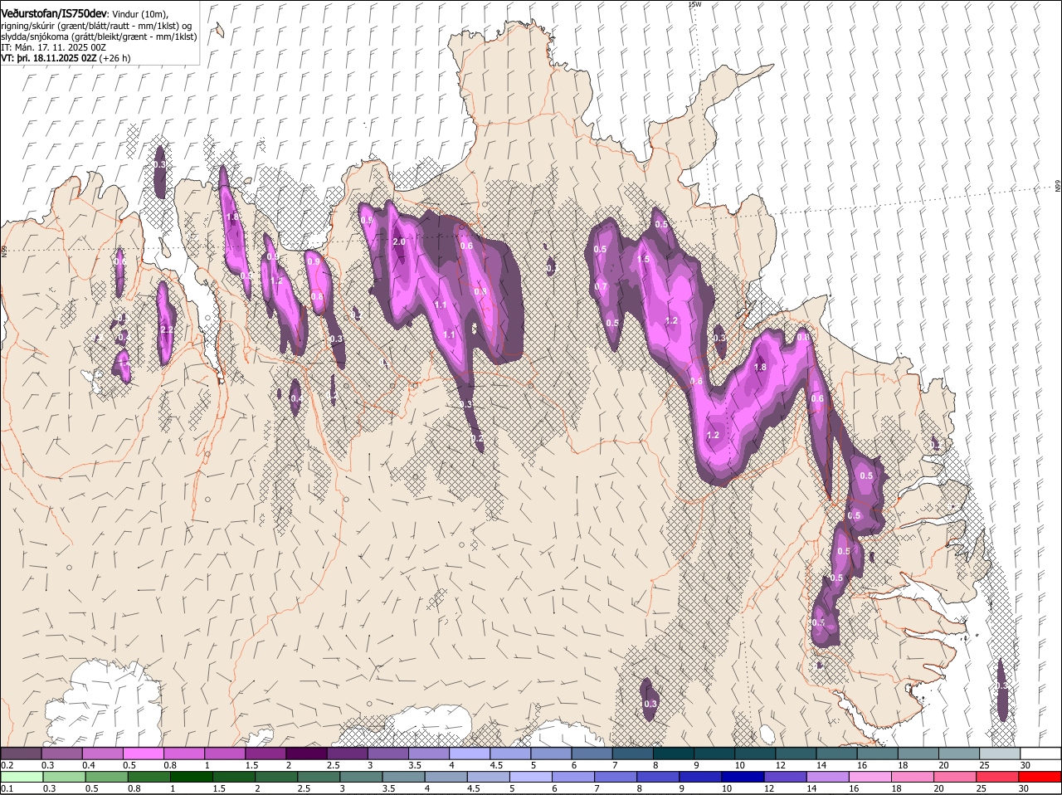
Task: Select the 0.3 swatch in upper snow legend
Action: [61, 753]
